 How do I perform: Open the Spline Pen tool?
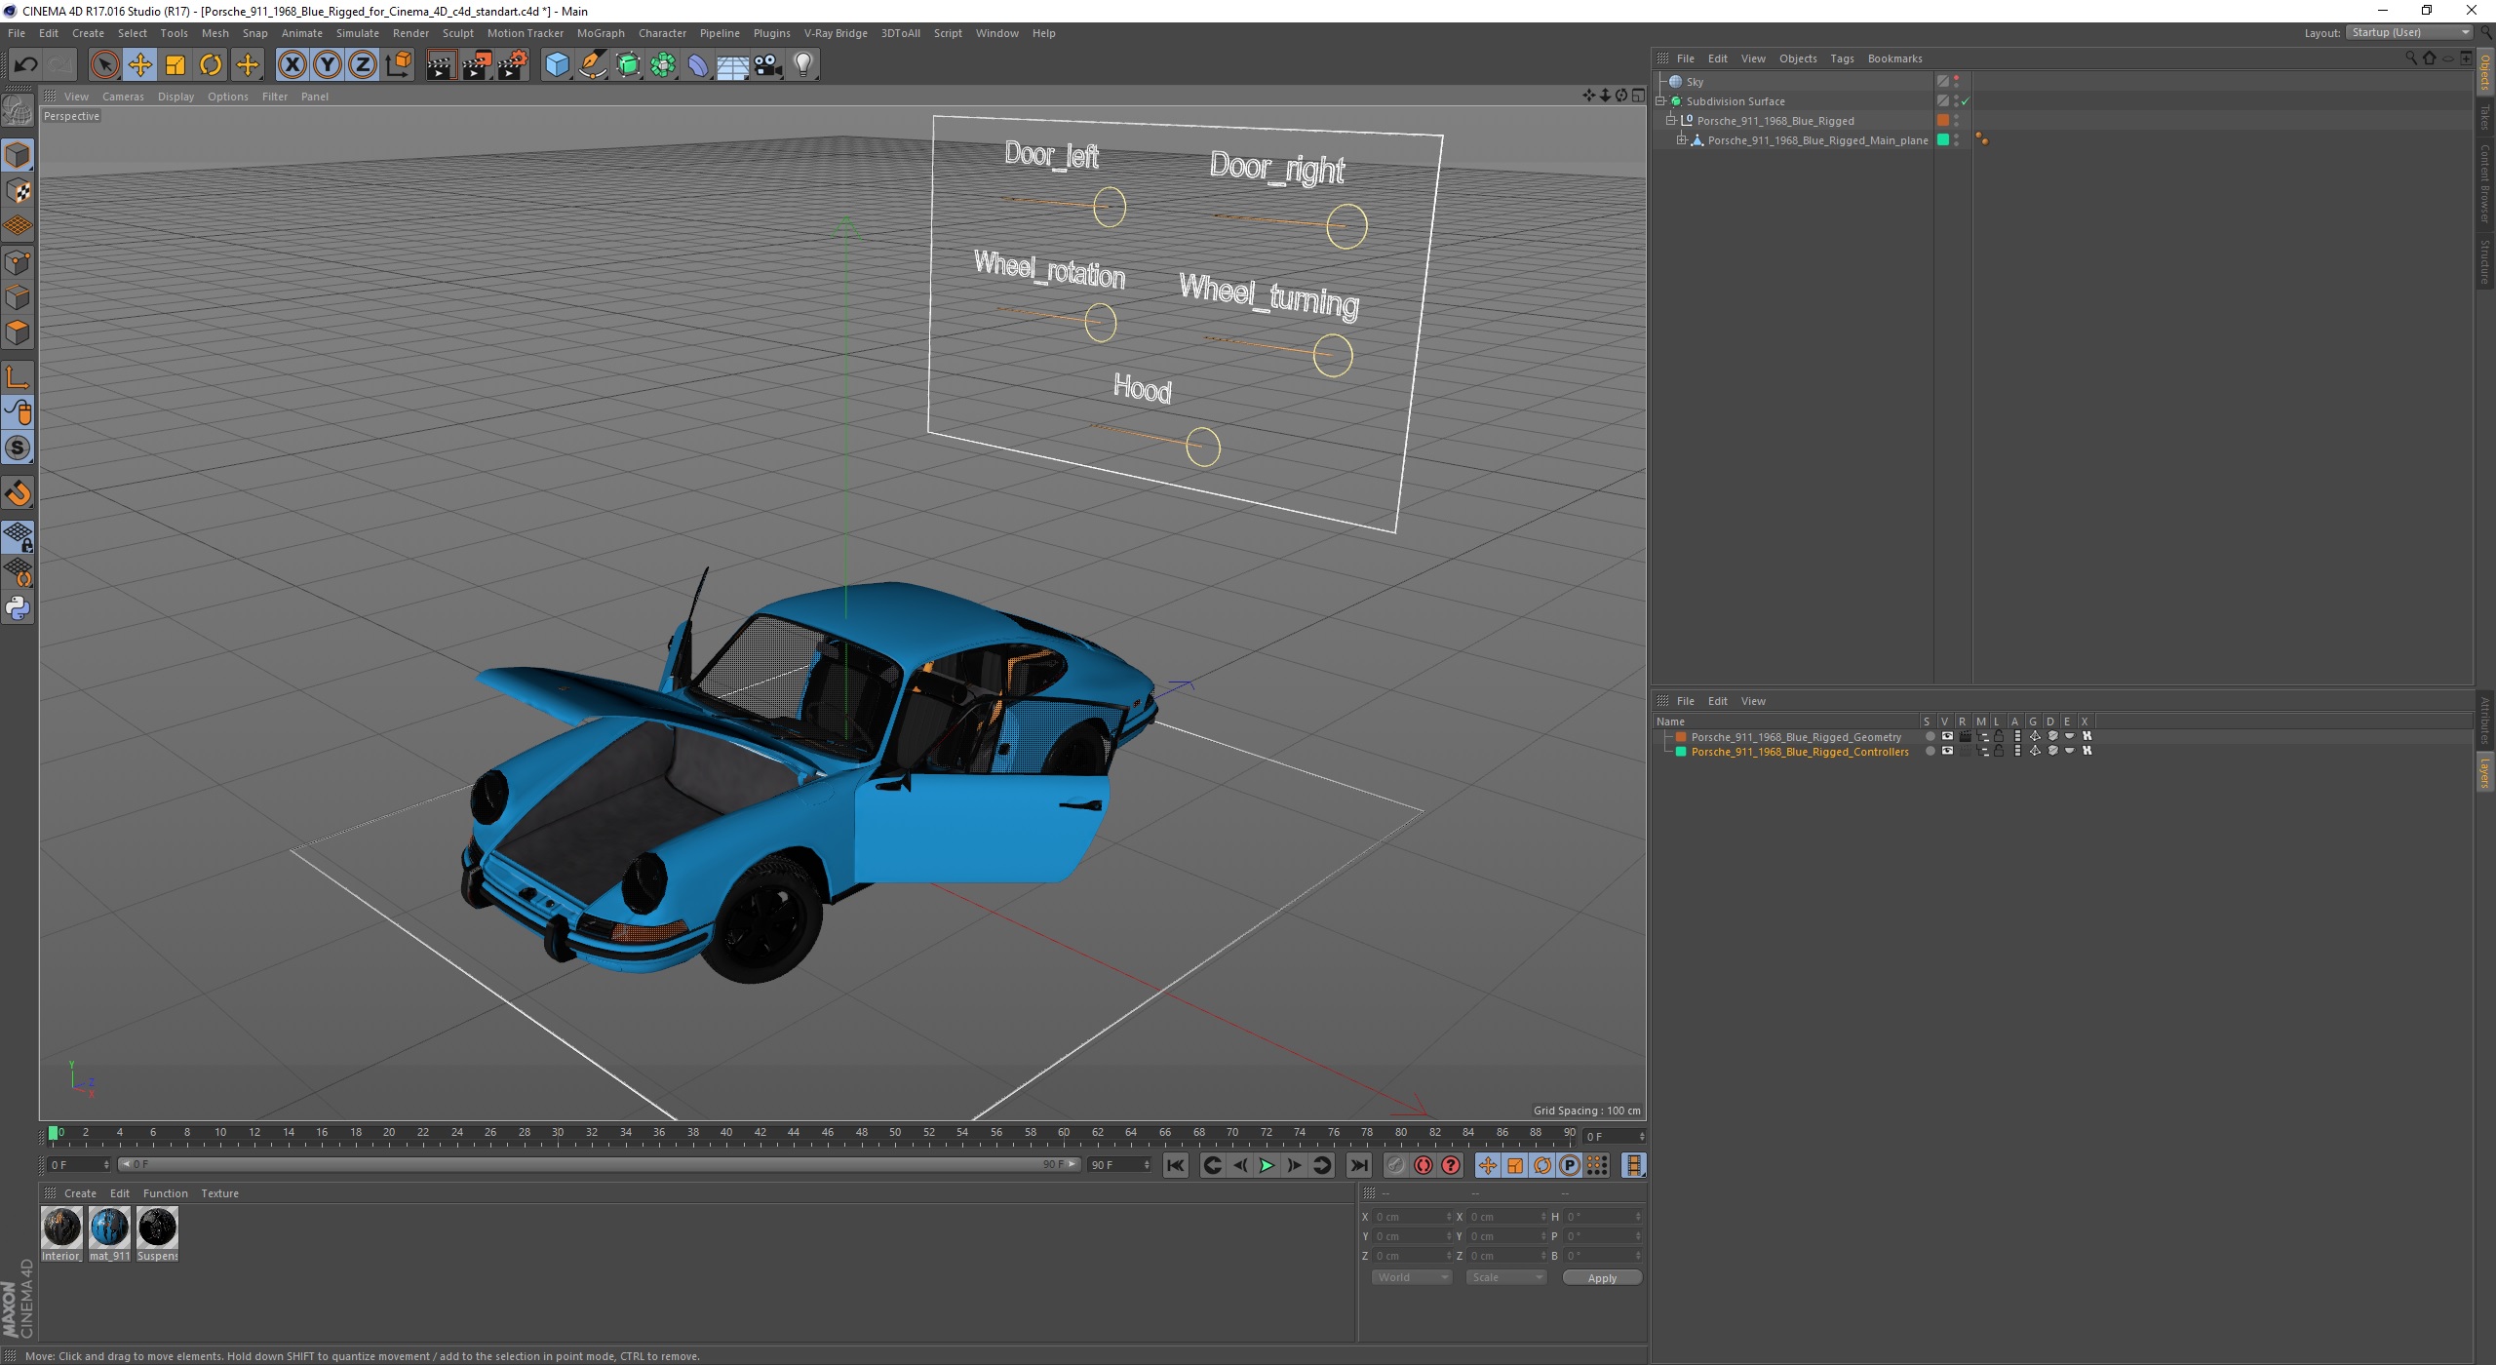(593, 65)
